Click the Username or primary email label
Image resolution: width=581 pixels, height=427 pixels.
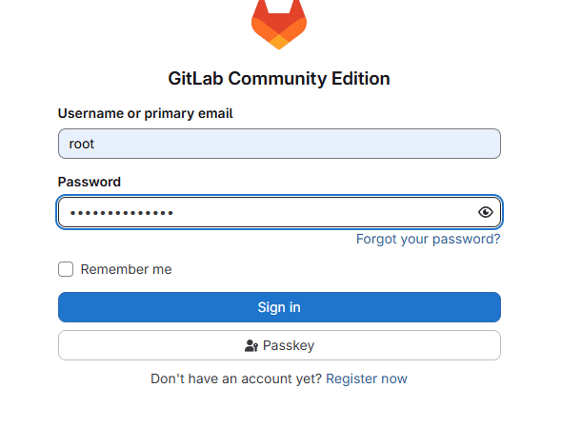(x=145, y=113)
